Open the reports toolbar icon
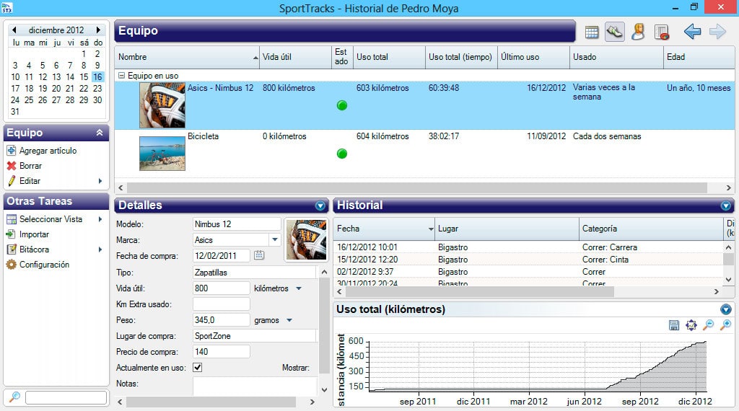 click(x=662, y=32)
